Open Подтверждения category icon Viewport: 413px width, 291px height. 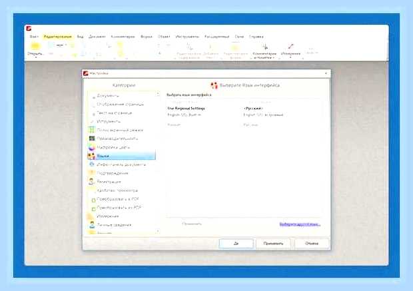click(91, 172)
